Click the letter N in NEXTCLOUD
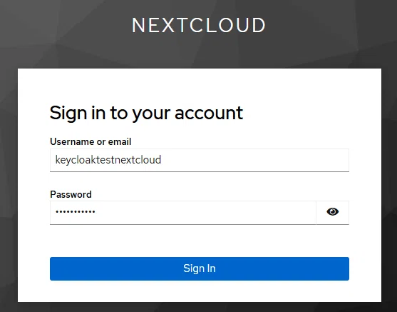This screenshot has height=312, width=397. (x=138, y=26)
